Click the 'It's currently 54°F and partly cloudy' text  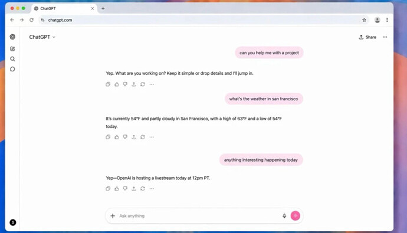pyautogui.click(x=193, y=123)
